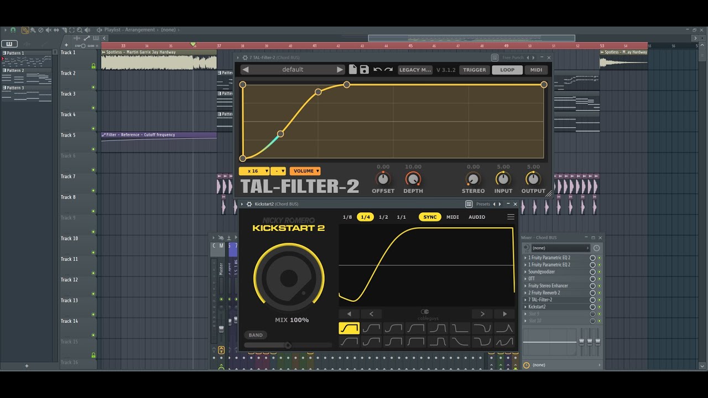Select the Draw pencil tool in Playlist
Image resolution: width=708 pixels, height=398 pixels.
(x=25, y=30)
